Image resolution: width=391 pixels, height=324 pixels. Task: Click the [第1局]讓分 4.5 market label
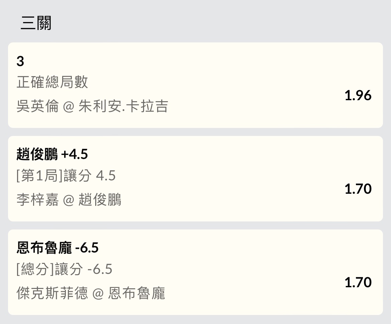coord(66,176)
